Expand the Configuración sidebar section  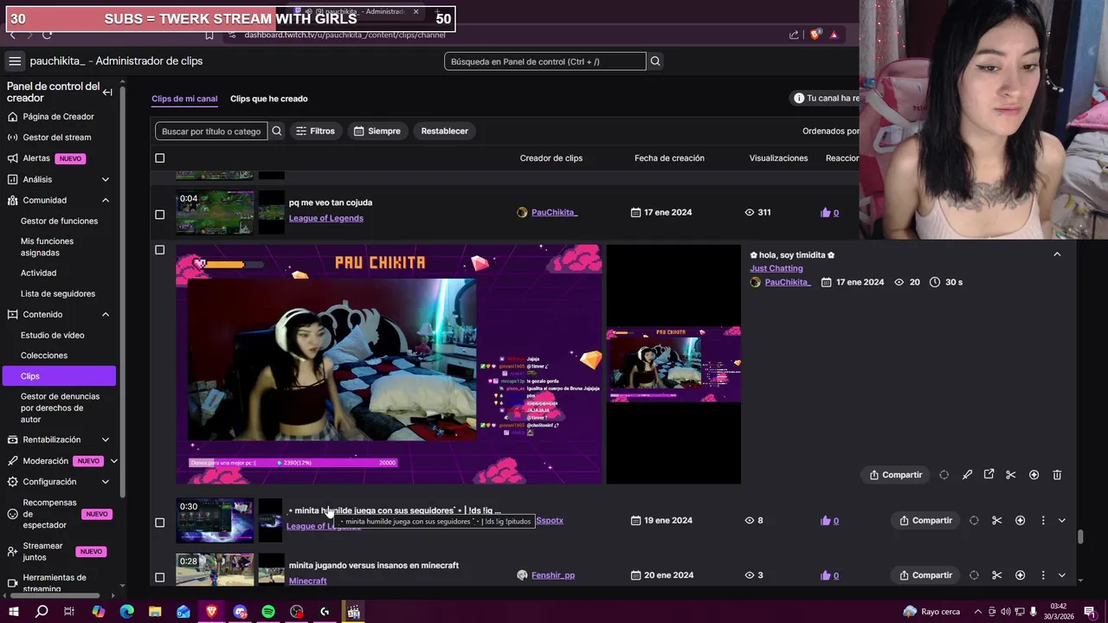click(106, 482)
